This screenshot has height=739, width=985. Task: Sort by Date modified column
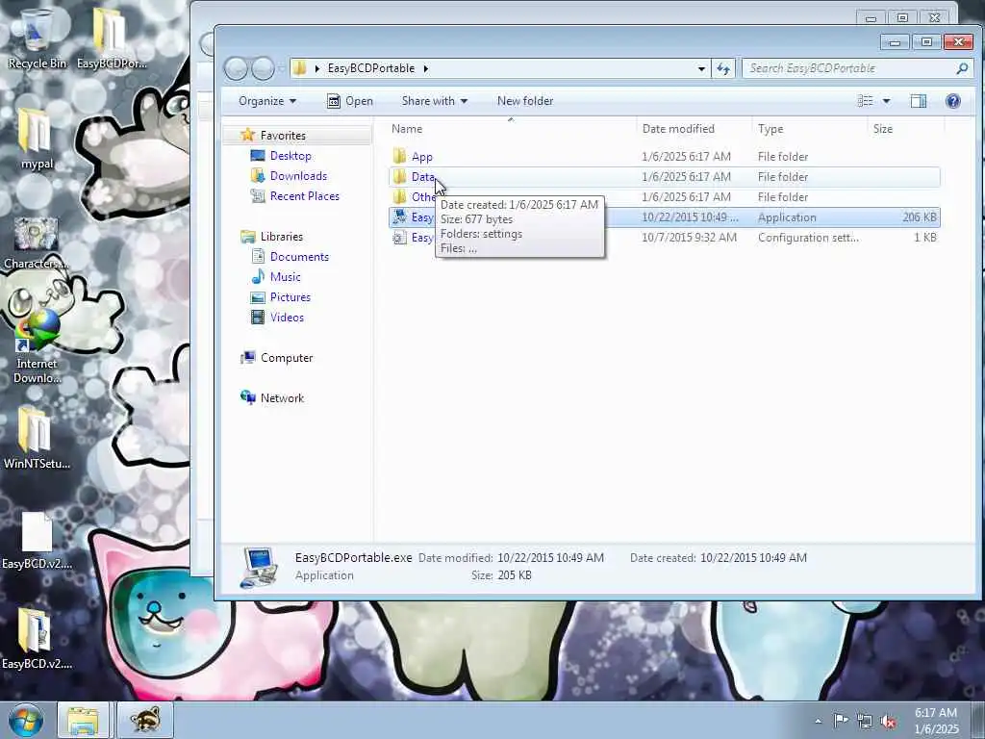(x=695, y=129)
